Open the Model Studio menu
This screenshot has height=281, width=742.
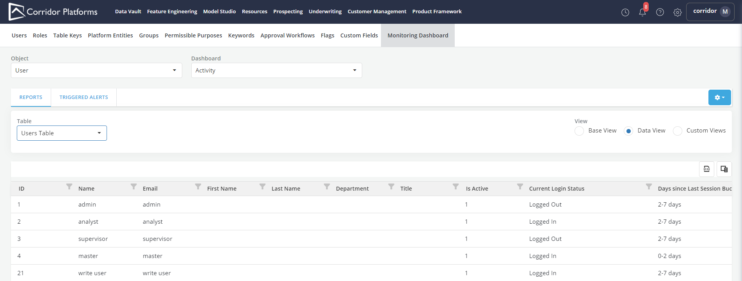point(219,12)
